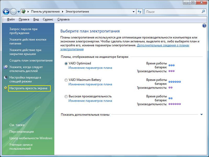Click the Создать план электропитания sidebar link

(x=31, y=60)
